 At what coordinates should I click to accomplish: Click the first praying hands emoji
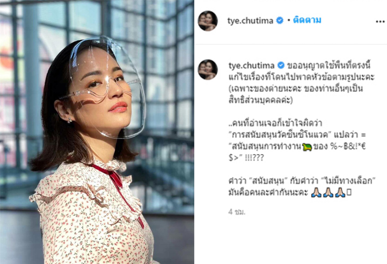(316, 192)
